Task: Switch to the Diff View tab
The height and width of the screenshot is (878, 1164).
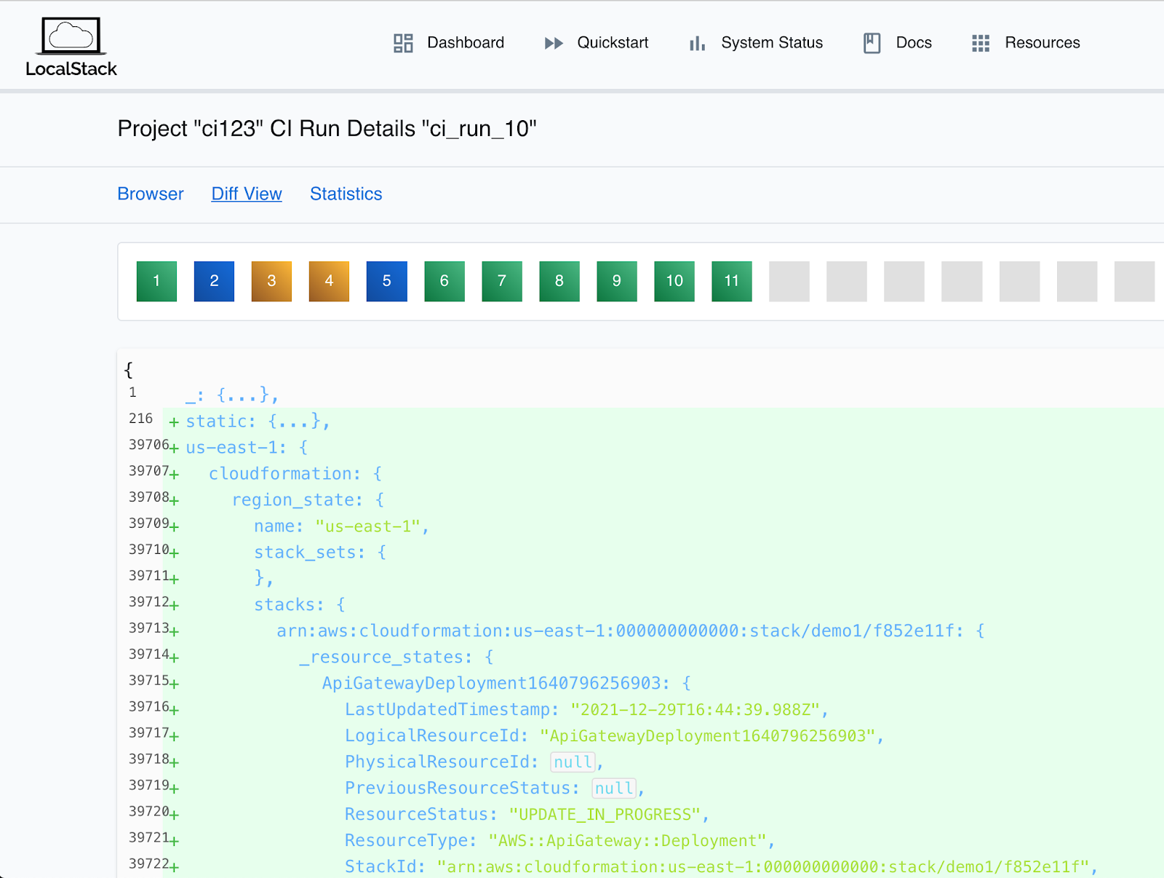Action: 247,194
